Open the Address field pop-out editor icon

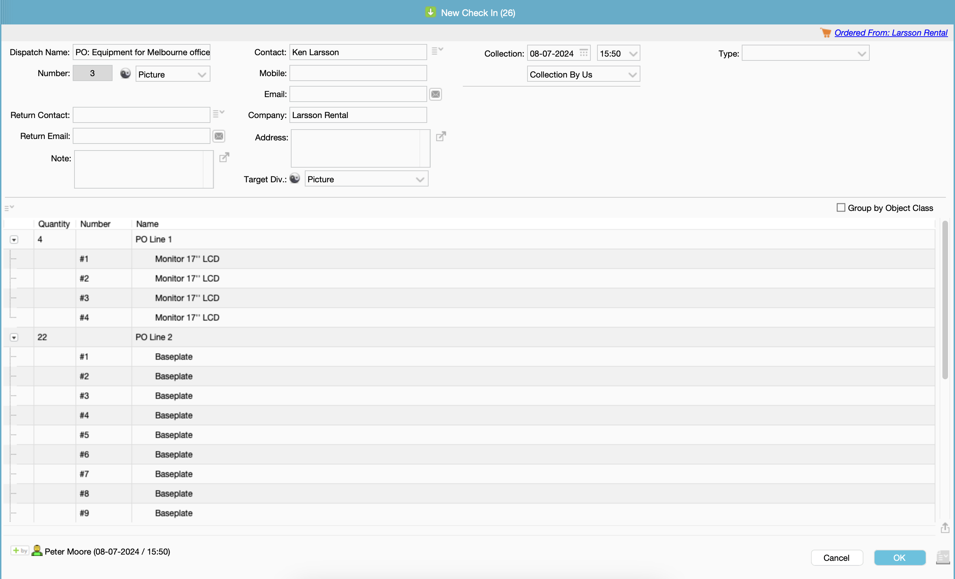(x=441, y=136)
